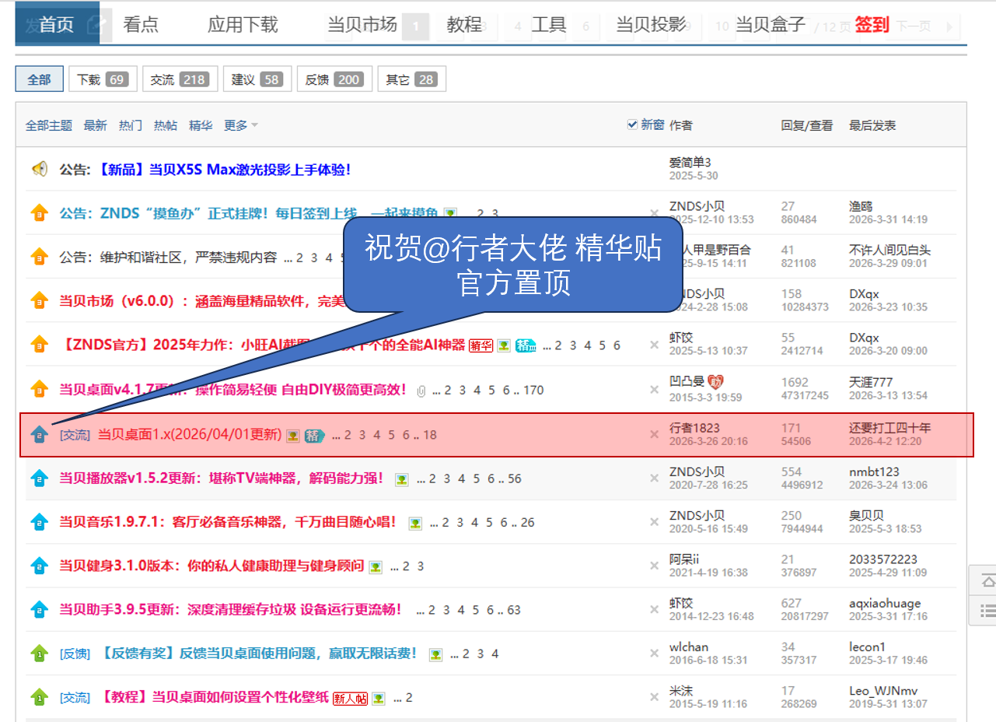Filter threads by 下载 category
Screen dimensions: 996x722
(x=103, y=79)
